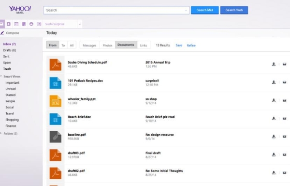Download draft03.pdf

[x=274, y=155]
